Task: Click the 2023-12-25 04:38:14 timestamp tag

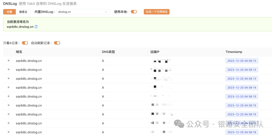Action: pyautogui.click(x=242, y=88)
